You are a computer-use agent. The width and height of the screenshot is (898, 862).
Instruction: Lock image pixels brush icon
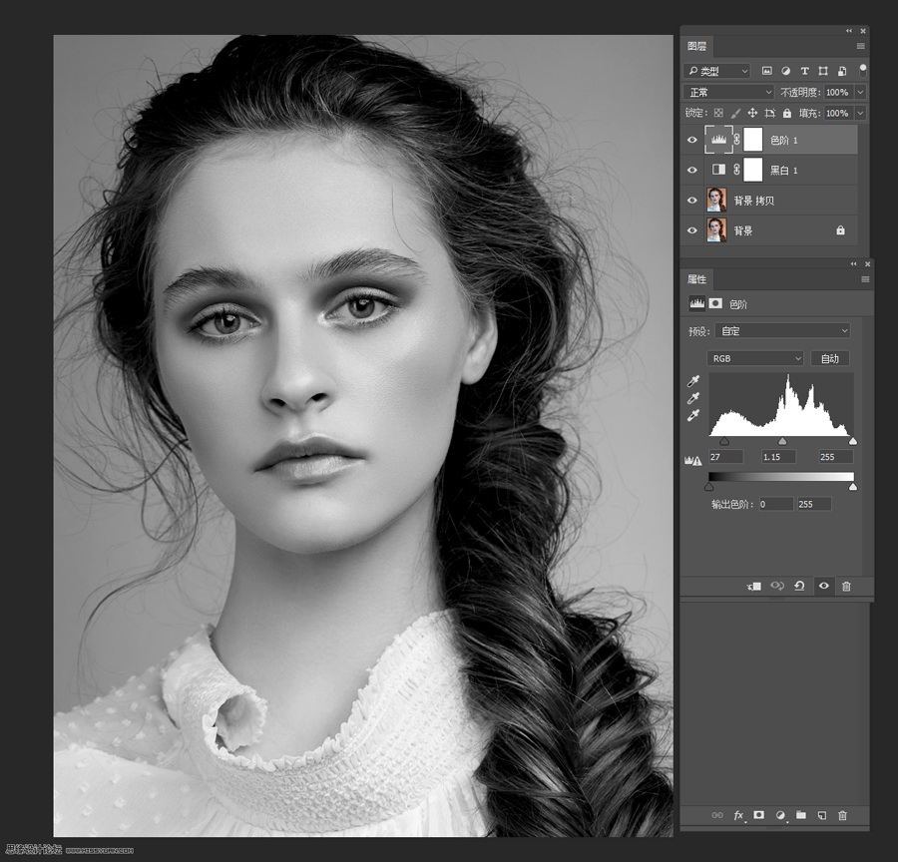[735, 113]
